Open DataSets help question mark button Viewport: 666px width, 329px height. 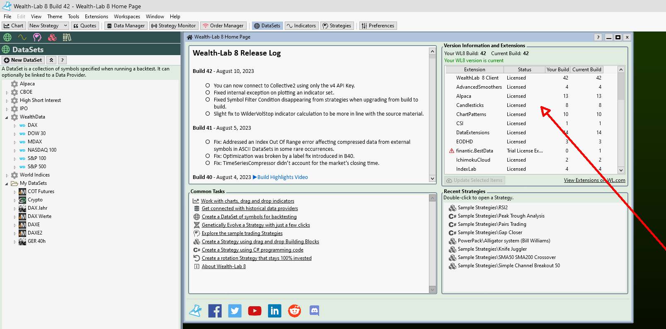[62, 60]
